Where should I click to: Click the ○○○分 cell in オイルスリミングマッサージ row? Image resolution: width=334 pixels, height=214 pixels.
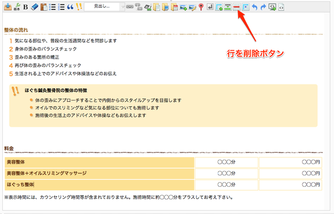[227, 173]
